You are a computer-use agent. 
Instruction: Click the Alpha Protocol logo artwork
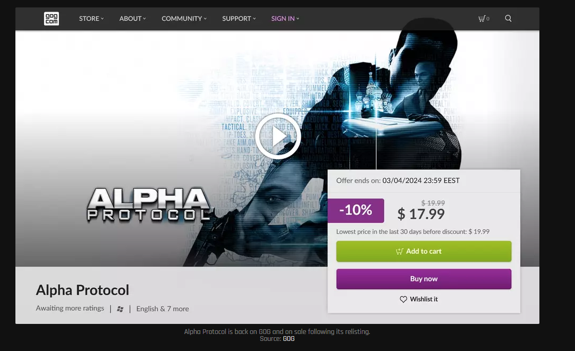[149, 204]
